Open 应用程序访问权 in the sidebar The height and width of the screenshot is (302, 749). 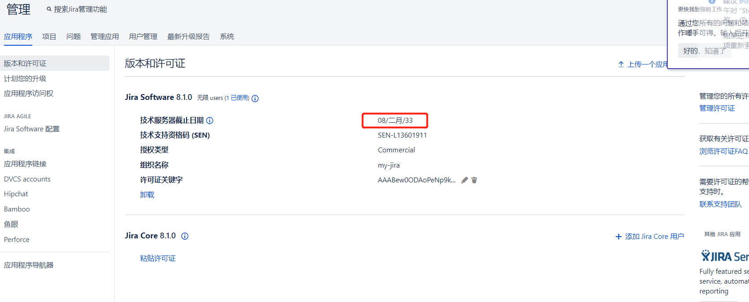point(29,93)
